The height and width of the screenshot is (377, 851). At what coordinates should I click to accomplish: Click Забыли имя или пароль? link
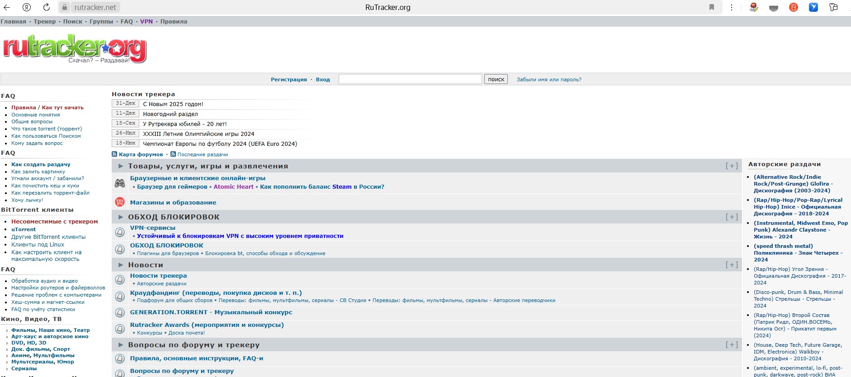click(549, 79)
